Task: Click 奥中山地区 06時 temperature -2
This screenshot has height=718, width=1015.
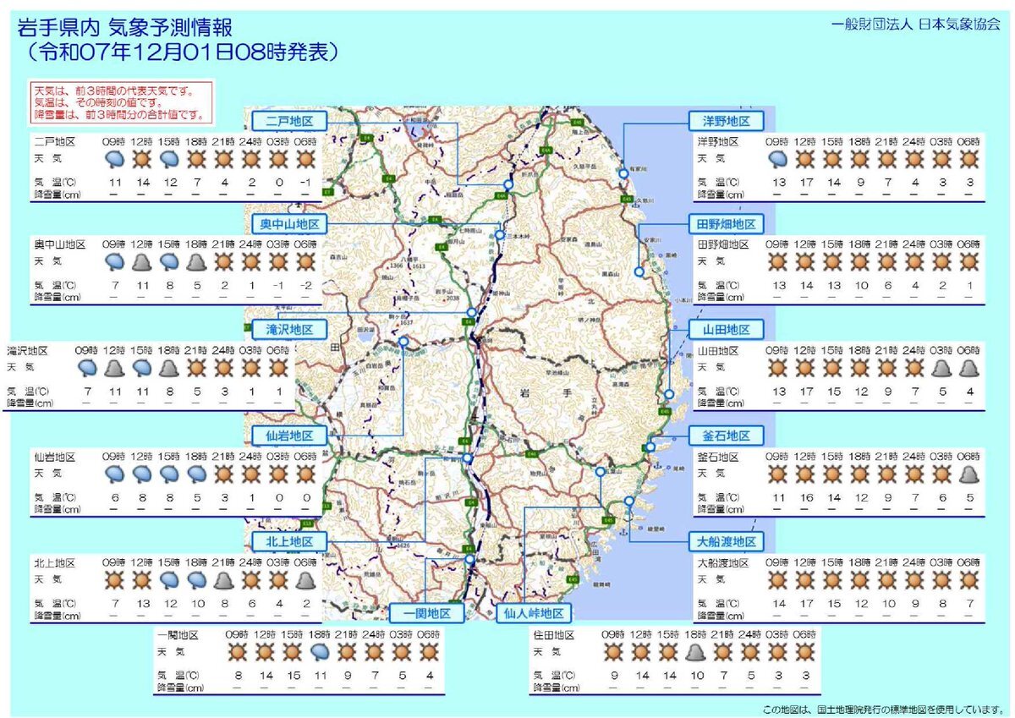Action: [306, 287]
